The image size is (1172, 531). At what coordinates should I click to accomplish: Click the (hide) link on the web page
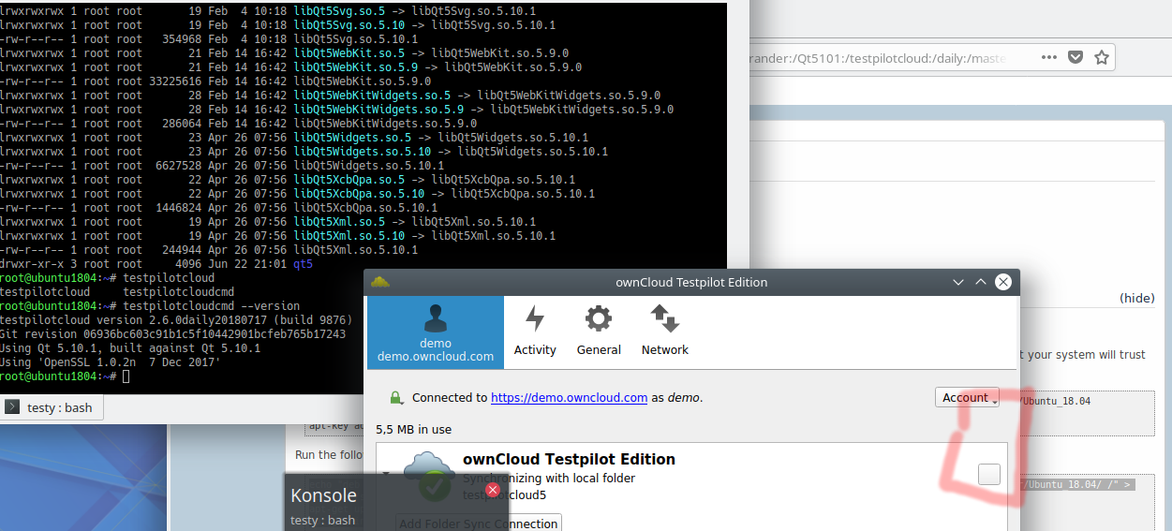[1137, 298]
